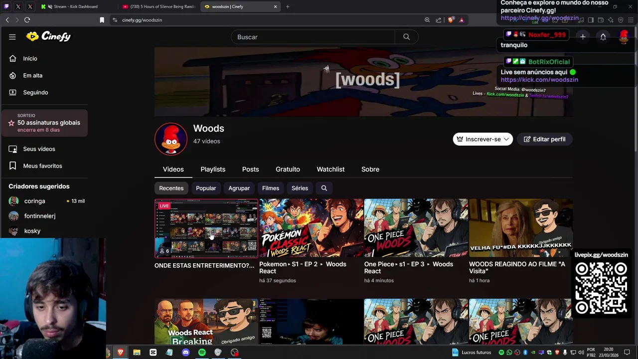Image resolution: width=638 pixels, height=359 pixels.
Task: Switch to the Posts tab
Action: click(x=250, y=170)
